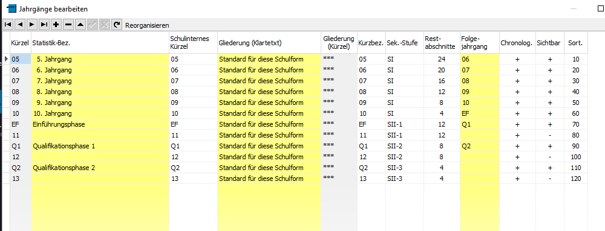The image size is (605, 231).
Task: Open Folgejahrgang cell '06' in row 05
Action: (x=480, y=59)
